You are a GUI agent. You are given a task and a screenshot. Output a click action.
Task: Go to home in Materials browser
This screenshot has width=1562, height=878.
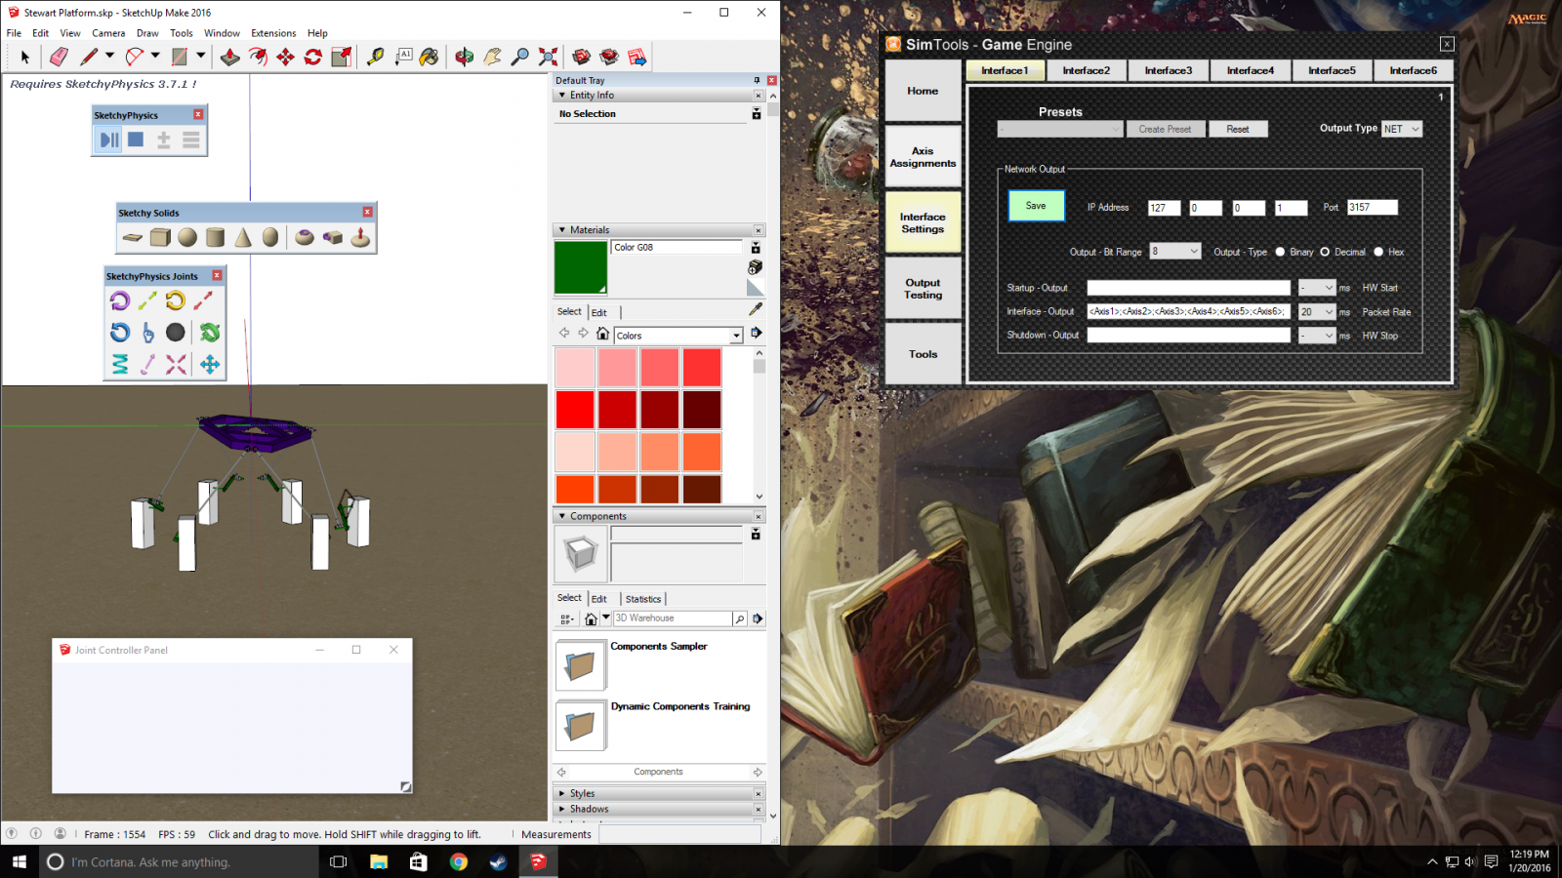(x=603, y=334)
